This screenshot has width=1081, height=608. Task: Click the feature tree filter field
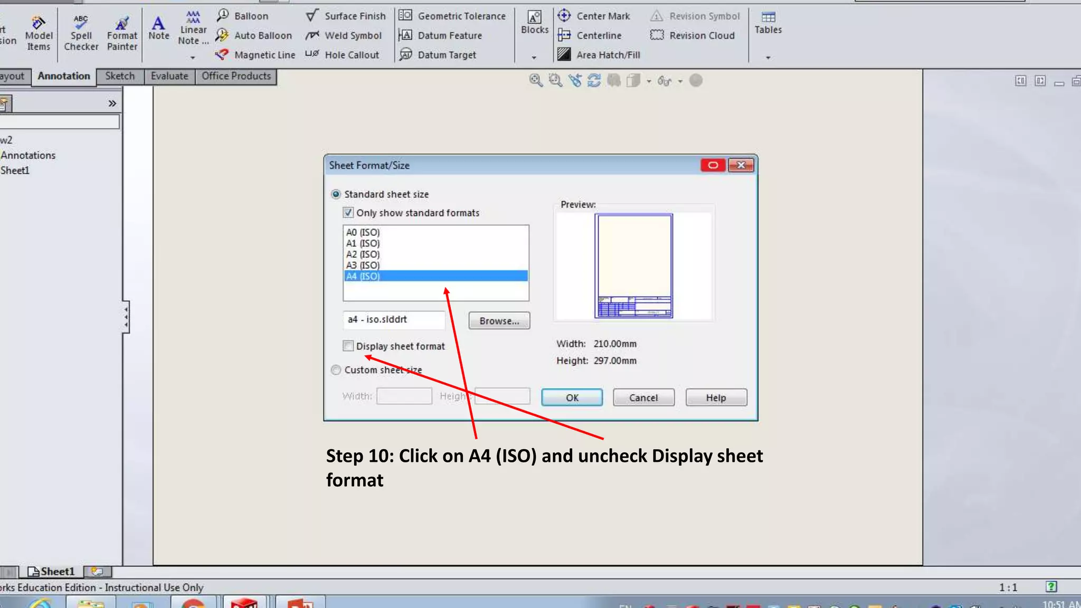59,122
